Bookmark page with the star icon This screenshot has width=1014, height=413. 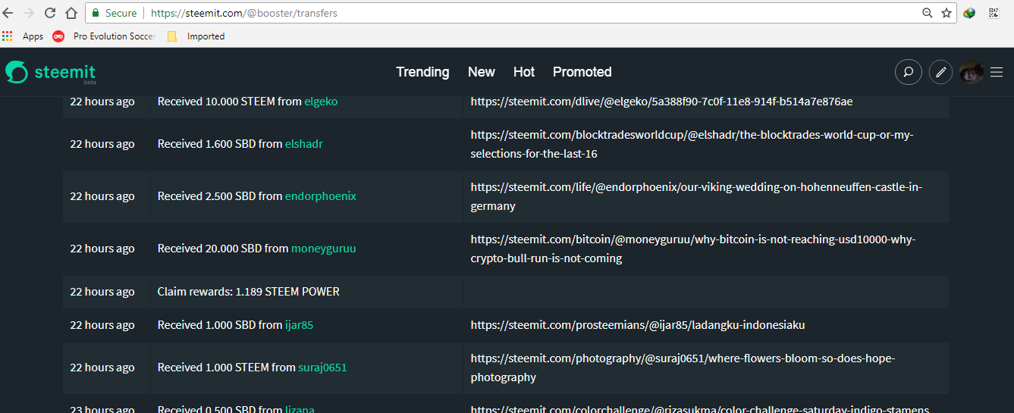pos(947,13)
